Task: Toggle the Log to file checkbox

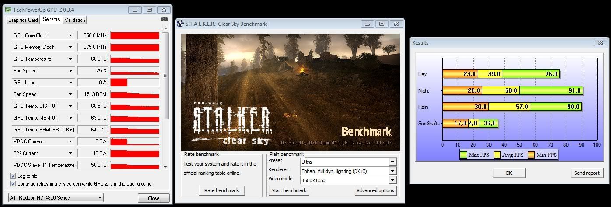Action: (13, 176)
